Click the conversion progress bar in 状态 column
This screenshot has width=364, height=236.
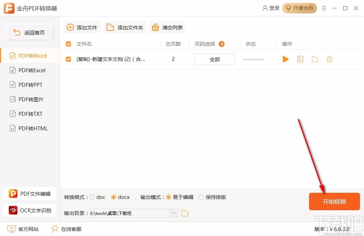(x=253, y=59)
